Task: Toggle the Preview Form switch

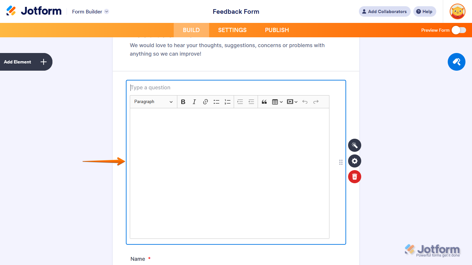Action: pos(459,30)
